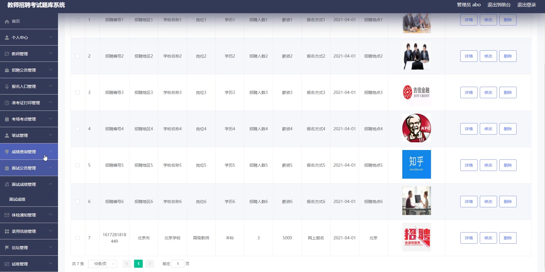This screenshot has width=545, height=272.
Task: Click the 前往 page number input field
Action: click(x=178, y=264)
